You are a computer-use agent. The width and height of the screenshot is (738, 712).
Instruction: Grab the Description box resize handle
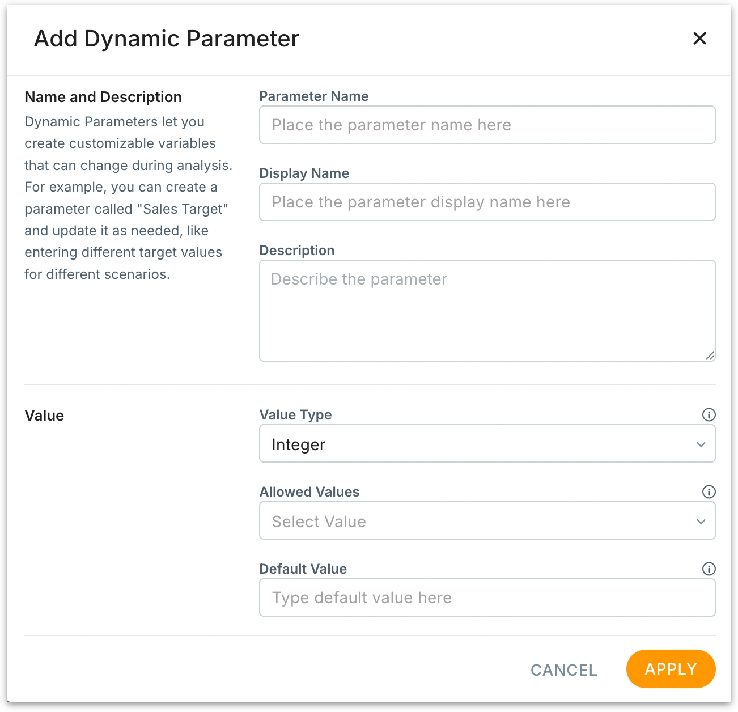click(x=710, y=355)
